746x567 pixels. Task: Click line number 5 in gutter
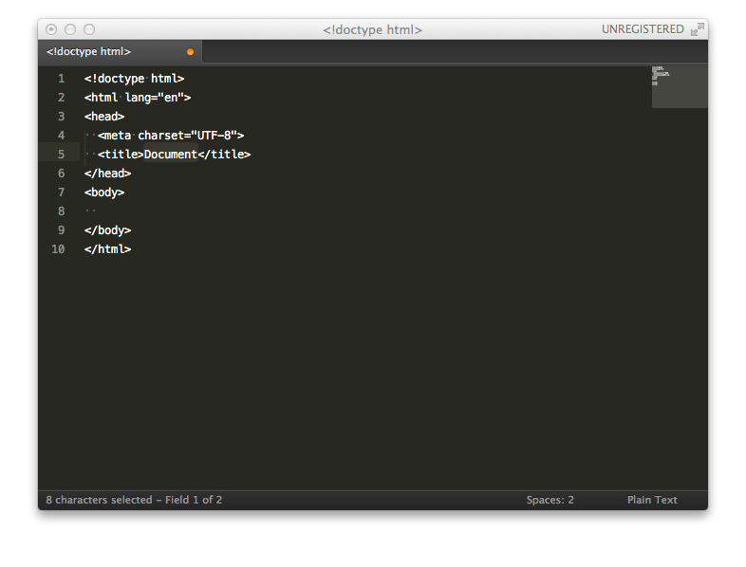61,155
